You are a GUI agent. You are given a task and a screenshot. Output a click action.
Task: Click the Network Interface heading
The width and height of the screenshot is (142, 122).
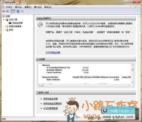click(50, 77)
